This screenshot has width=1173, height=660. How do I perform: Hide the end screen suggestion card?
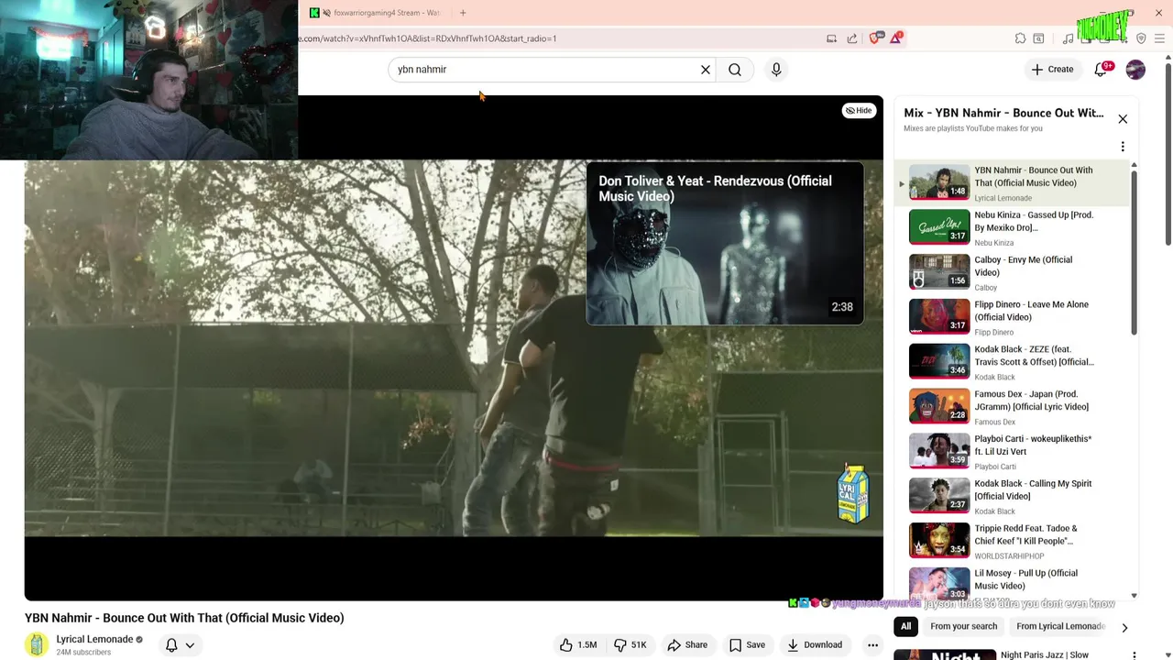pos(859,110)
